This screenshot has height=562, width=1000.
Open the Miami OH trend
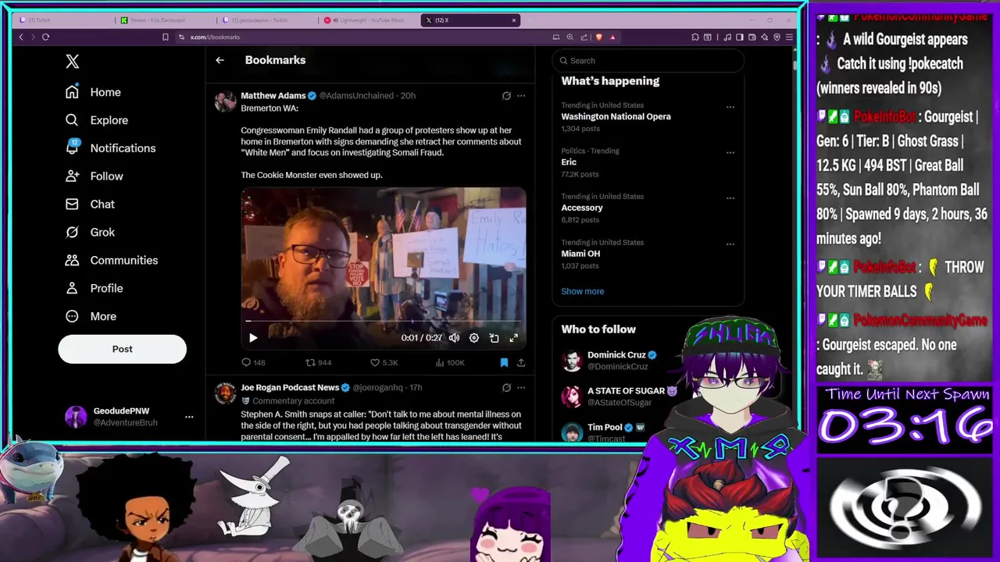coord(580,254)
